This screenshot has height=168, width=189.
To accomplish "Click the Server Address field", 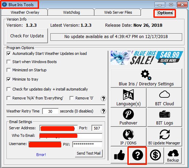I will [59, 128].
